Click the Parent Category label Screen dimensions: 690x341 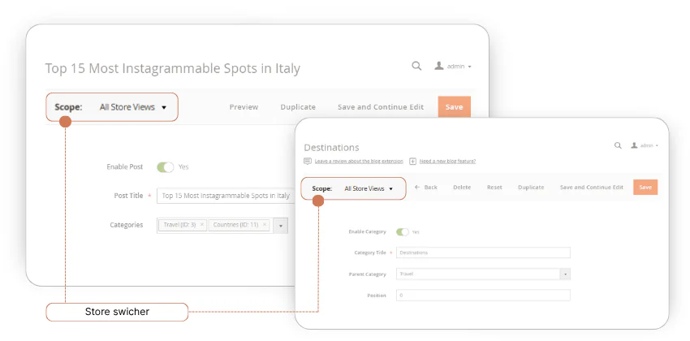click(x=368, y=274)
